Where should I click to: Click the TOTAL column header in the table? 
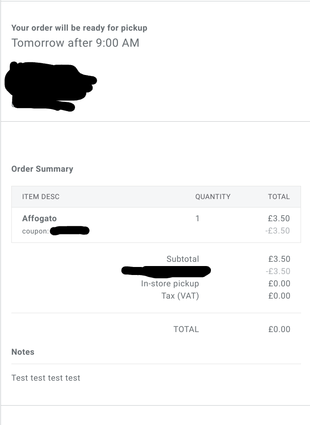(x=279, y=197)
